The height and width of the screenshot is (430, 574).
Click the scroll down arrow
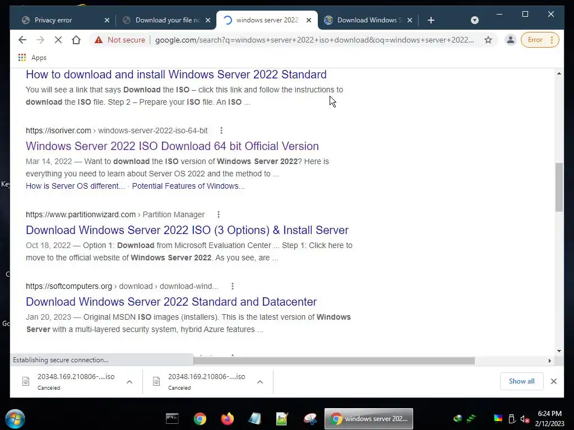559,351
